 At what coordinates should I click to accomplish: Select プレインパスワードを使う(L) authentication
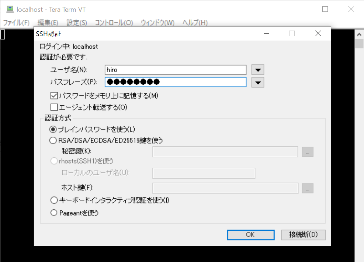tap(53, 129)
